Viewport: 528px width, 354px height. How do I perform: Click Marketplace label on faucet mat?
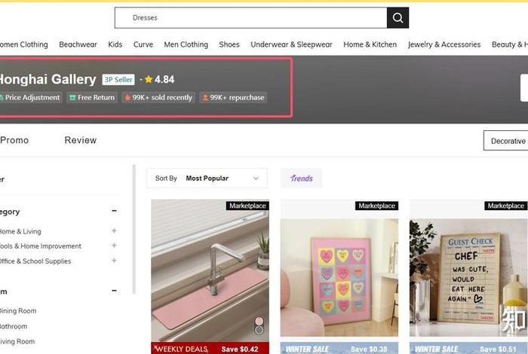pyautogui.click(x=247, y=206)
